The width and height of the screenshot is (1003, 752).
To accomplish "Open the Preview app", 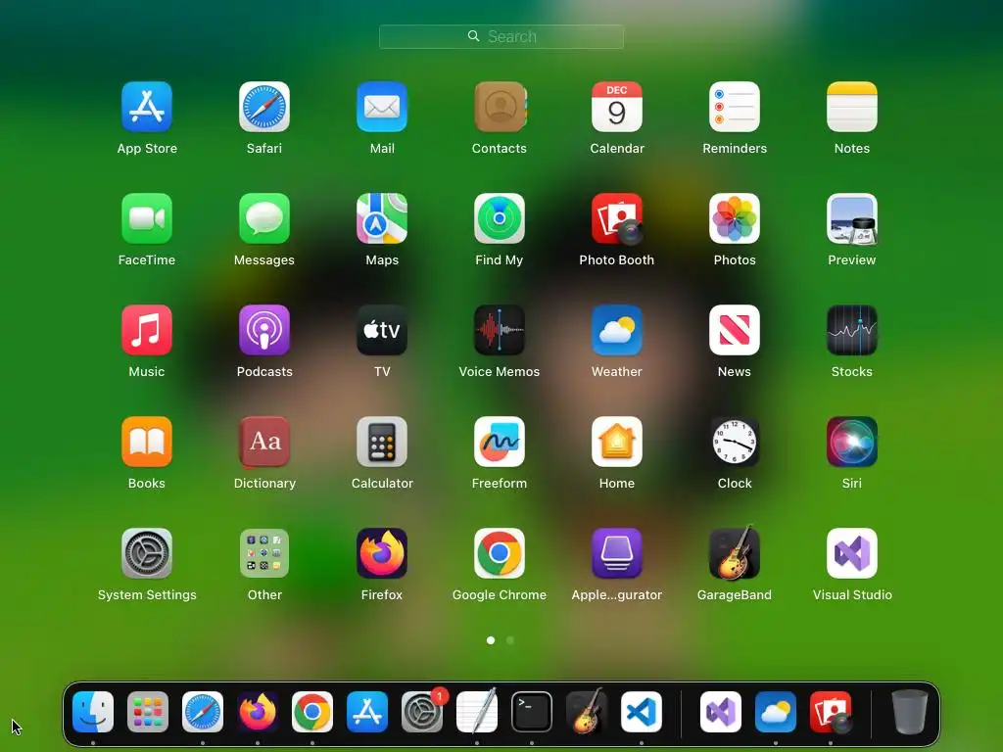I will 852,218.
